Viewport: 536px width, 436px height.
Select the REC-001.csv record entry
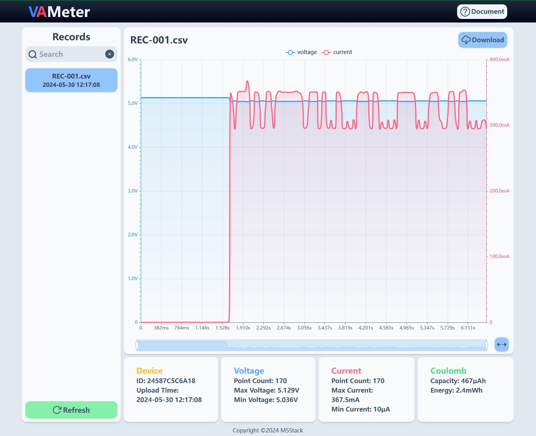click(x=71, y=80)
